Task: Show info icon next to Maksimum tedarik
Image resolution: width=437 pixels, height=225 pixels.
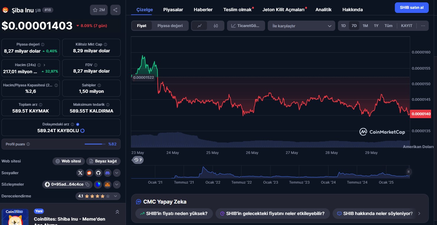Action: coord(108,105)
